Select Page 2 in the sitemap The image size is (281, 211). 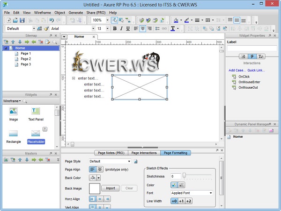click(26, 59)
